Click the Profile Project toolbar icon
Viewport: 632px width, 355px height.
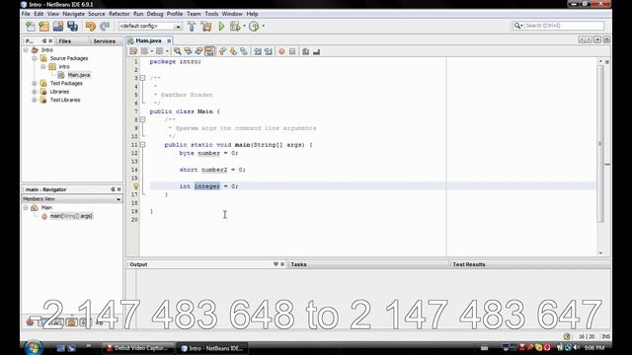click(x=254, y=27)
